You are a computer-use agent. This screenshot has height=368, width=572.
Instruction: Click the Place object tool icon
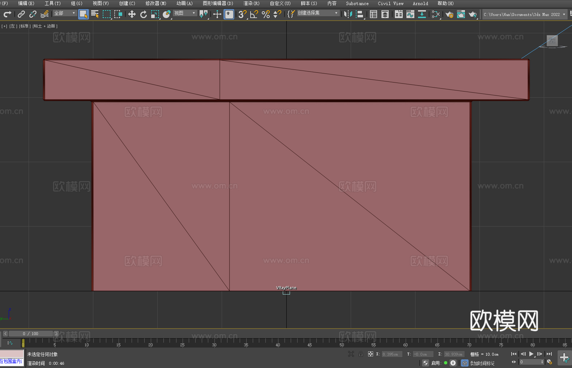click(x=167, y=14)
